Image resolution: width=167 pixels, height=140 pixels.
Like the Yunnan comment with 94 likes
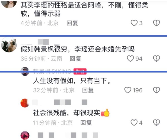coord(130,58)
